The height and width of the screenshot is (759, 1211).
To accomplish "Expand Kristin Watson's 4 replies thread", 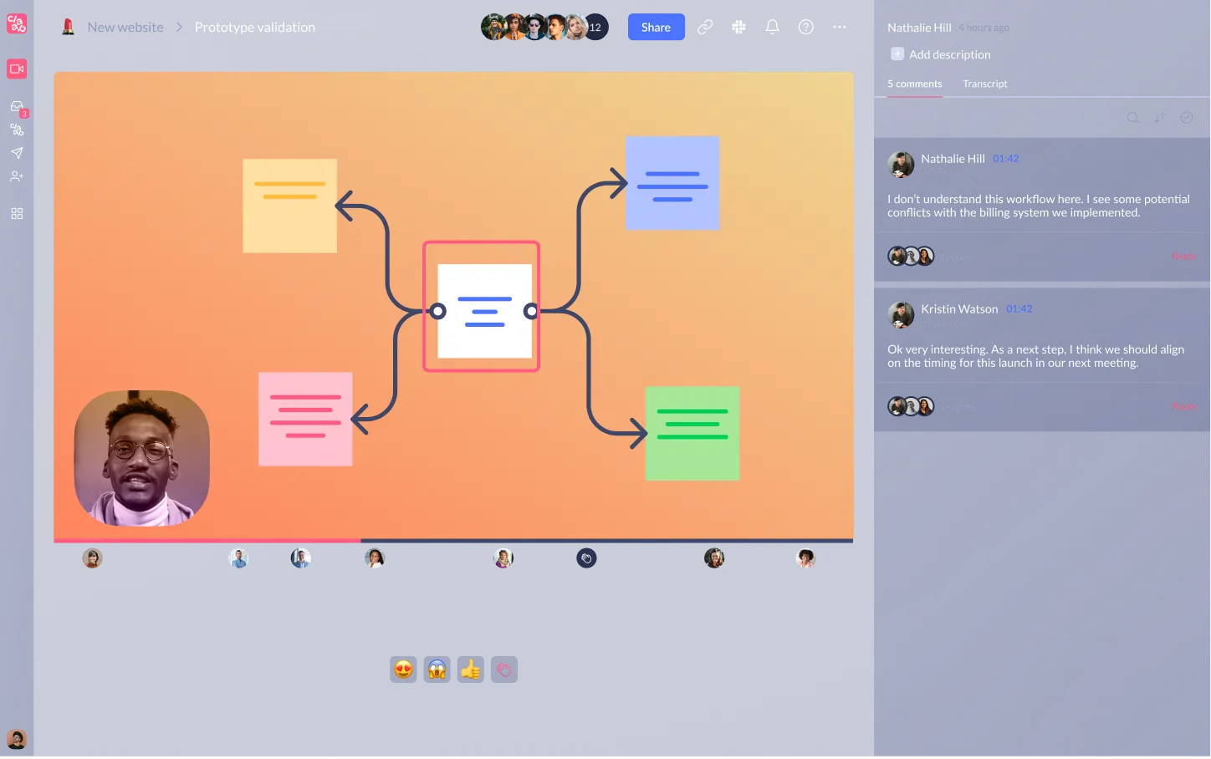I will [x=957, y=406].
